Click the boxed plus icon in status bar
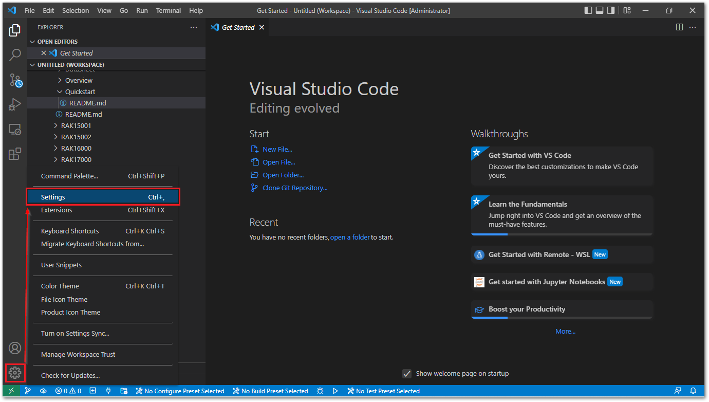The width and height of the screenshot is (709, 402). click(93, 391)
